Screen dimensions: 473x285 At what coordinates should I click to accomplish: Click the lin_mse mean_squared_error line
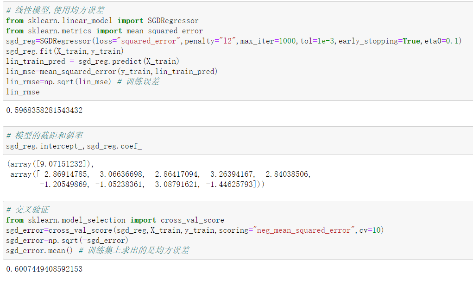point(112,72)
